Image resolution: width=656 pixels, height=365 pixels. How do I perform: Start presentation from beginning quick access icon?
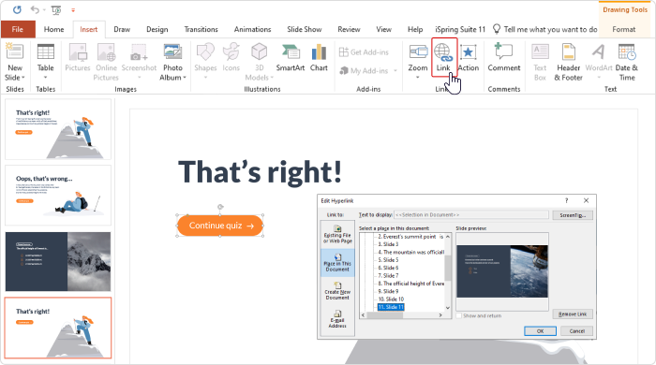[x=56, y=9]
